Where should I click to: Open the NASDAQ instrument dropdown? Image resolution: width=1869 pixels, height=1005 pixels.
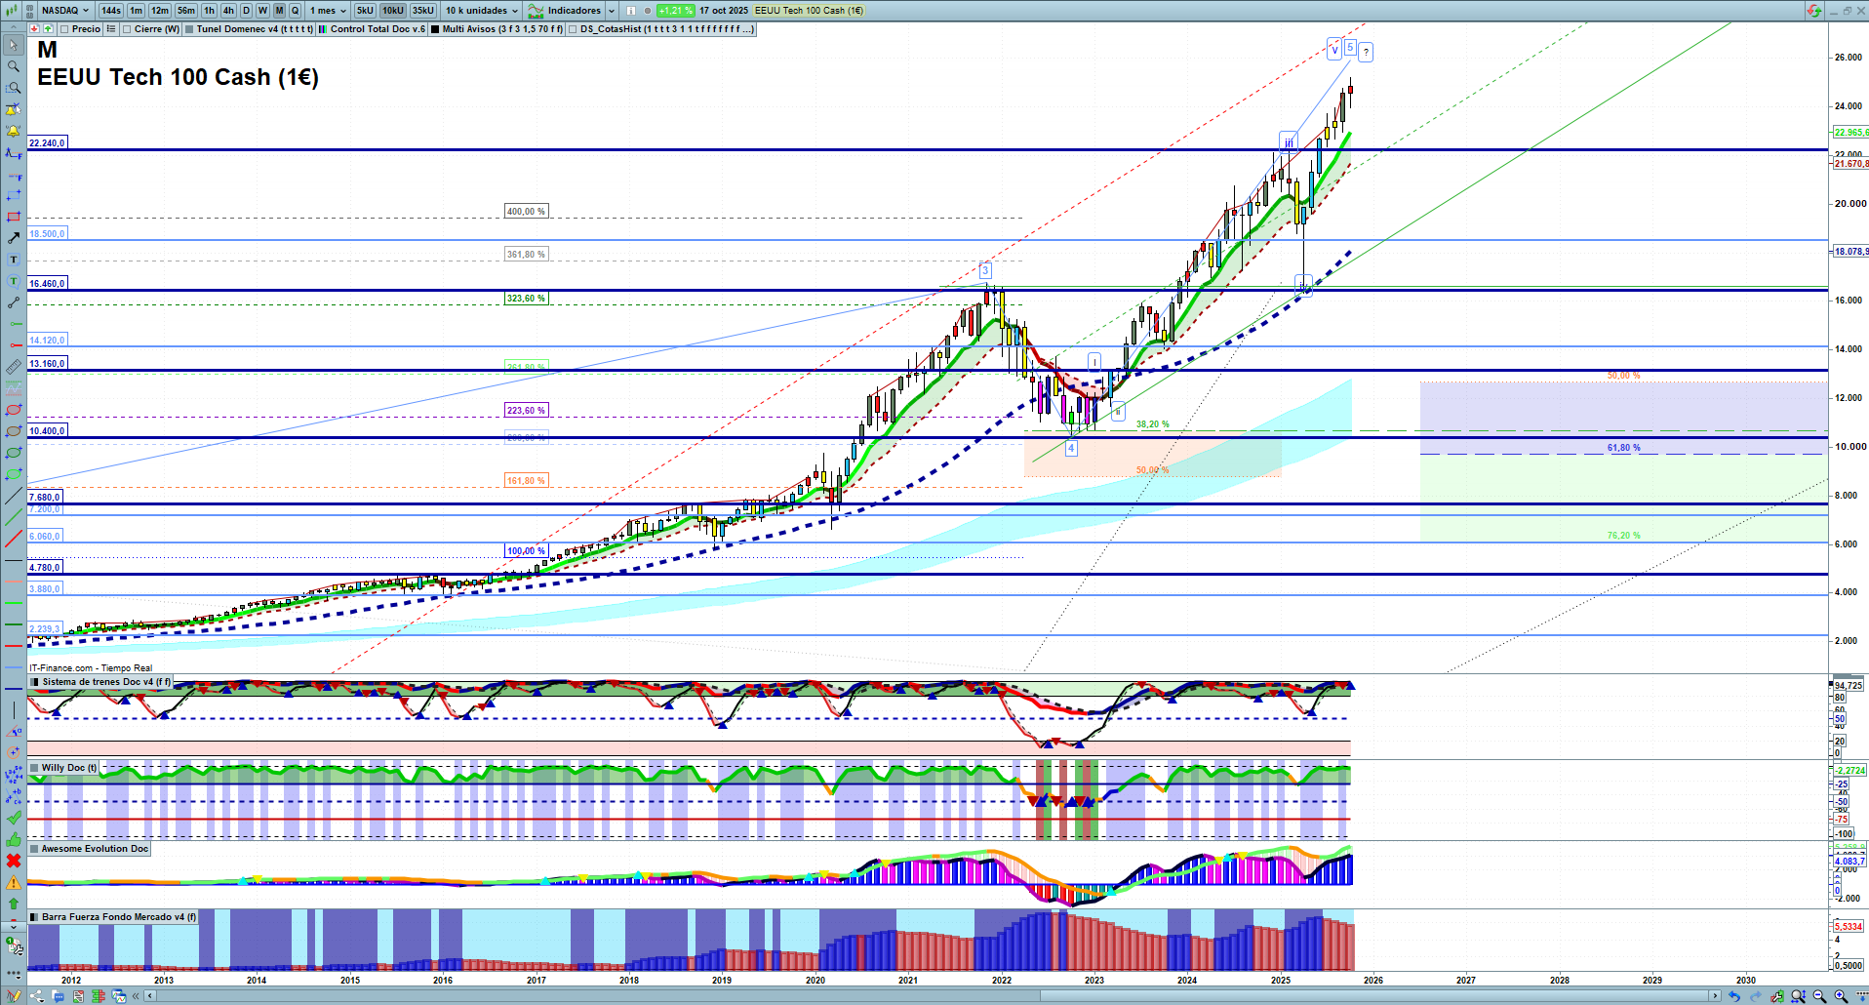click(64, 11)
